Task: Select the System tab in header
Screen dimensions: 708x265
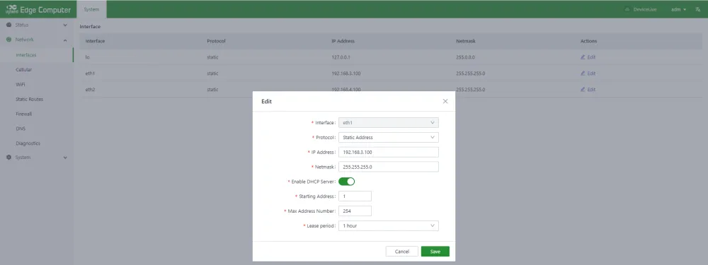Action: tap(91, 9)
